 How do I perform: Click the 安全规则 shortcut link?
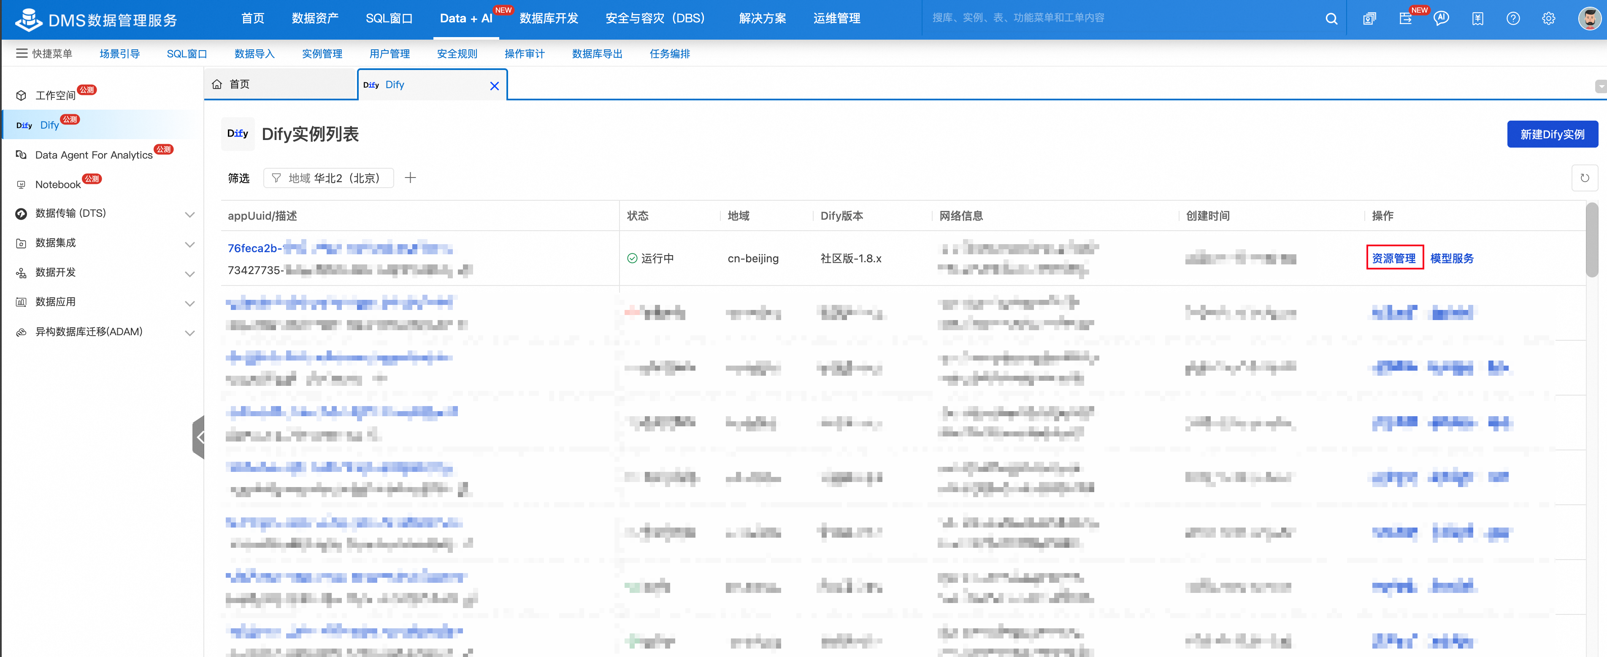click(457, 54)
